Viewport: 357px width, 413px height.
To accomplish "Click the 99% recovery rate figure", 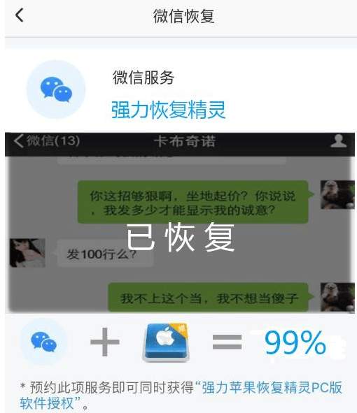I will coord(295,342).
